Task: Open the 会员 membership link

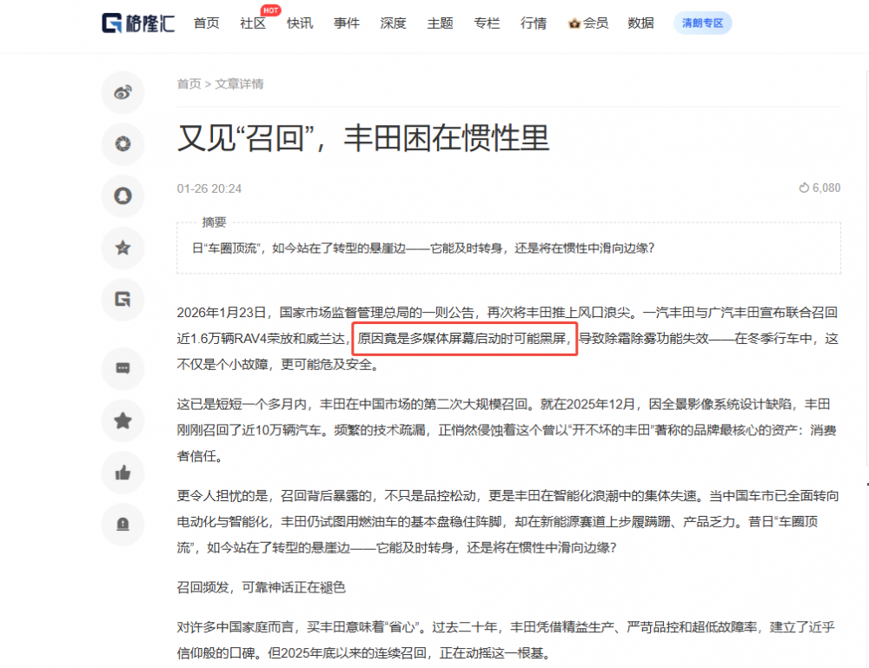Action: pos(588,23)
